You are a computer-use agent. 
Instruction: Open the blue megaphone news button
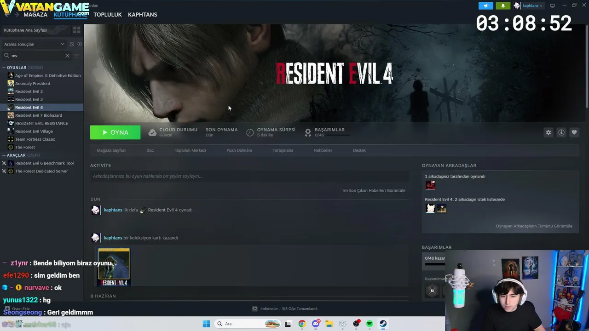[486, 6]
